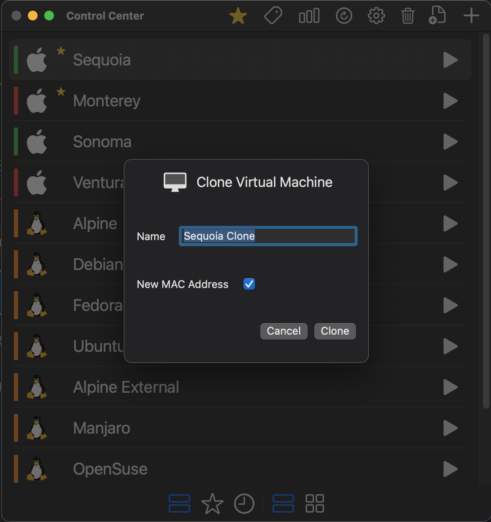Start the Monterey virtual machine
Image resolution: width=491 pixels, height=522 pixels.
(x=450, y=101)
